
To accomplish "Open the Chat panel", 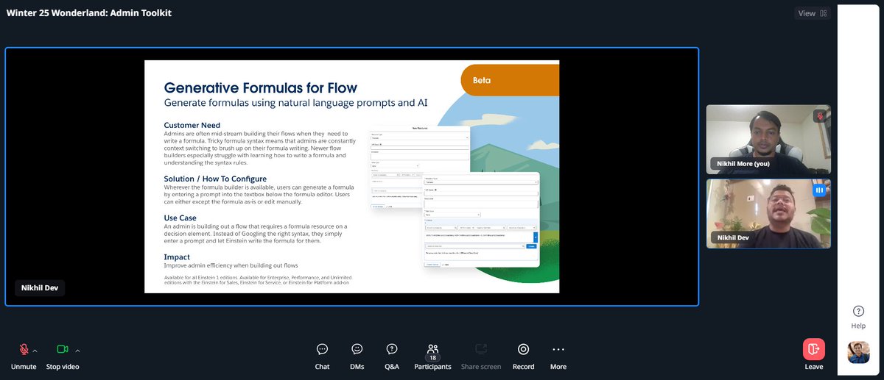I will point(322,356).
